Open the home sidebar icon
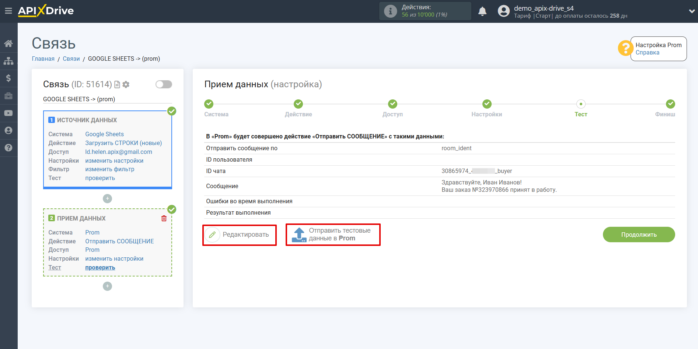The width and height of the screenshot is (698, 349). 8,43
